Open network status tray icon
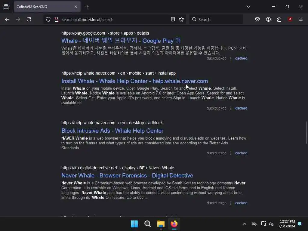The width and height of the screenshot is (308, 231). tap(263, 224)
